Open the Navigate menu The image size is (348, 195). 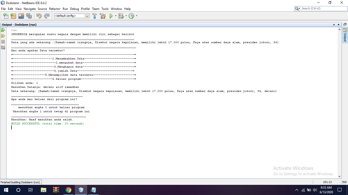[30, 9]
